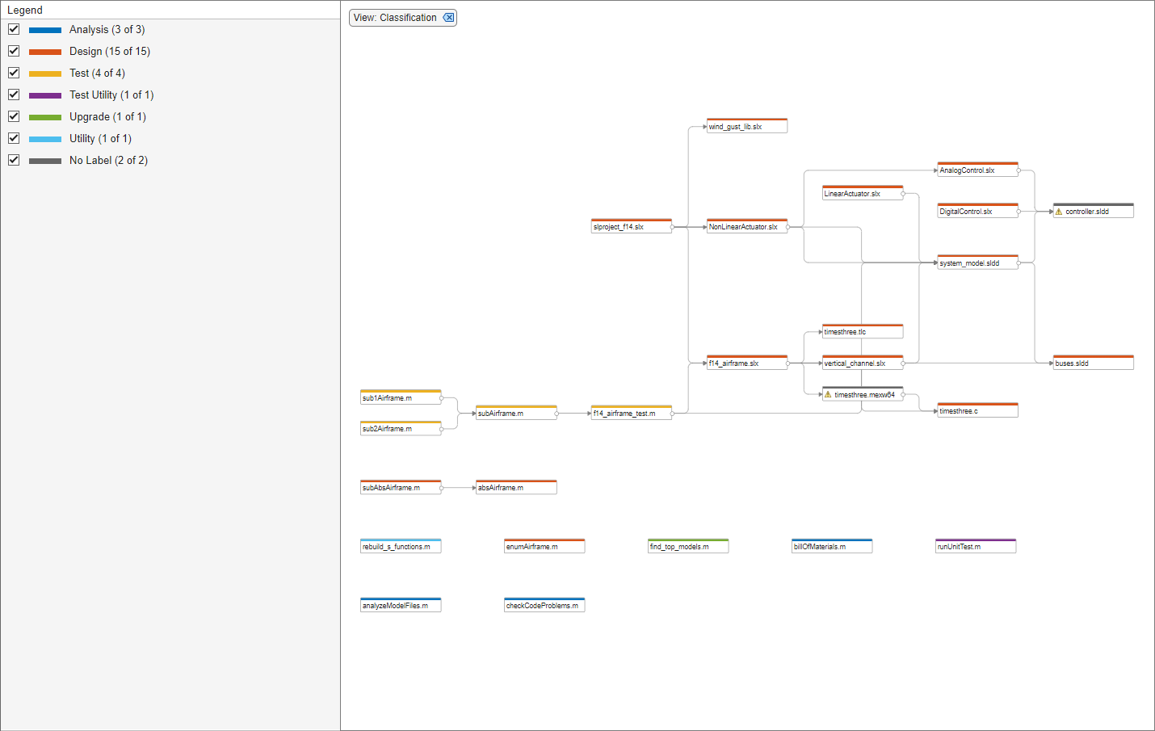Uncheck the Analysis legend checkbox
1155x731 pixels.
(x=13, y=28)
